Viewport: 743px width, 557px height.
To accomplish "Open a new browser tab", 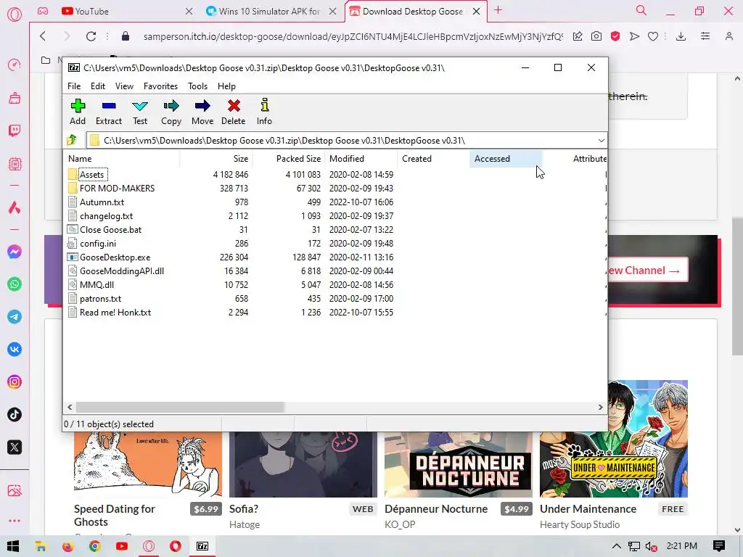I will (x=498, y=10).
